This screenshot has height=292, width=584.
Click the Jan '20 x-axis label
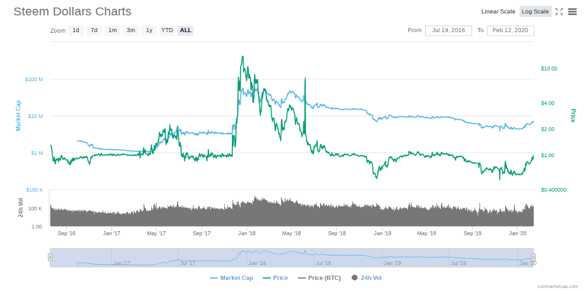click(x=517, y=234)
